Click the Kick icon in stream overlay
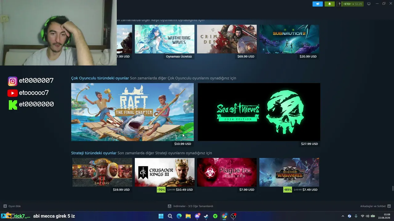The image size is (394, 221). click(x=13, y=105)
